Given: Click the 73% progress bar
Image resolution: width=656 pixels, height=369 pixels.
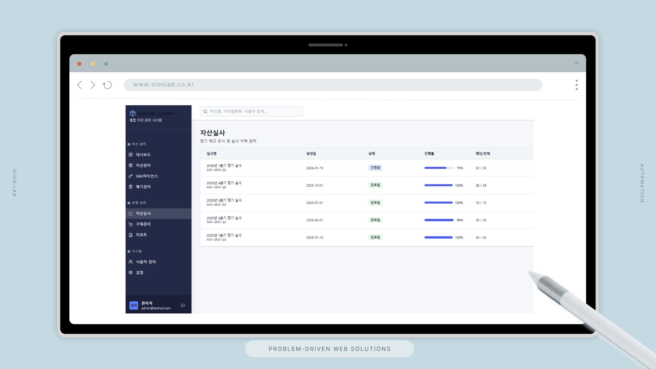Looking at the screenshot, I should coord(439,168).
